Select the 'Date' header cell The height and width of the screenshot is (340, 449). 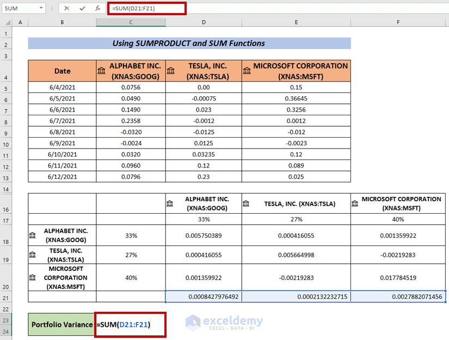coord(62,71)
